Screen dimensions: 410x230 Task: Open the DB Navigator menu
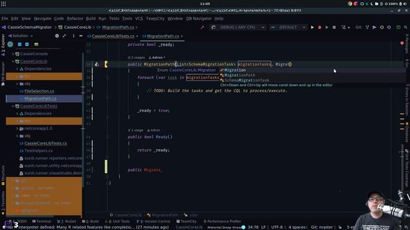[x=199, y=19]
